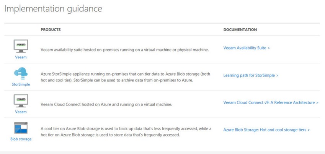Click the Blob storage grid icon
325x154 pixels.
[x=21, y=128]
